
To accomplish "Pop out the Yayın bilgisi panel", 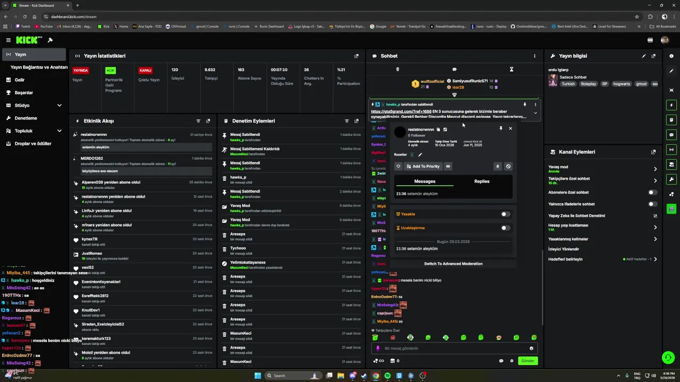I will point(653,56).
